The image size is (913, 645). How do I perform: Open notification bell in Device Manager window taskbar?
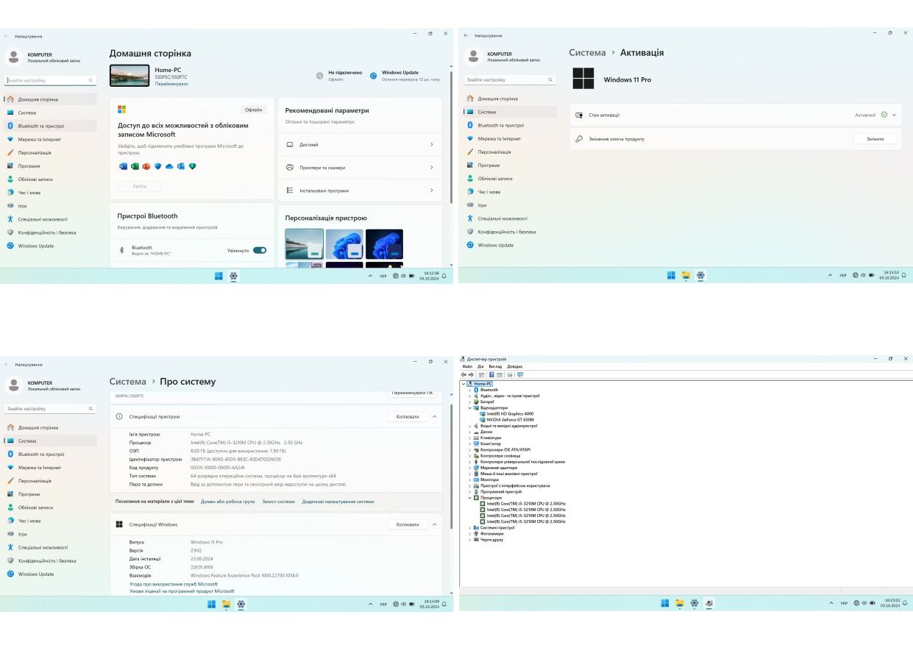906,603
